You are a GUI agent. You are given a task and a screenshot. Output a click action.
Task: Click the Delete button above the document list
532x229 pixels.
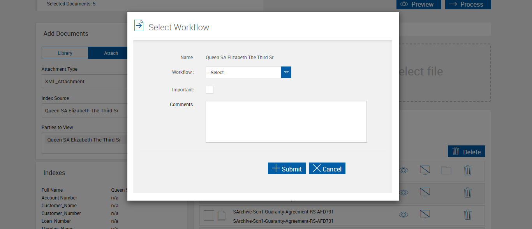point(466,152)
